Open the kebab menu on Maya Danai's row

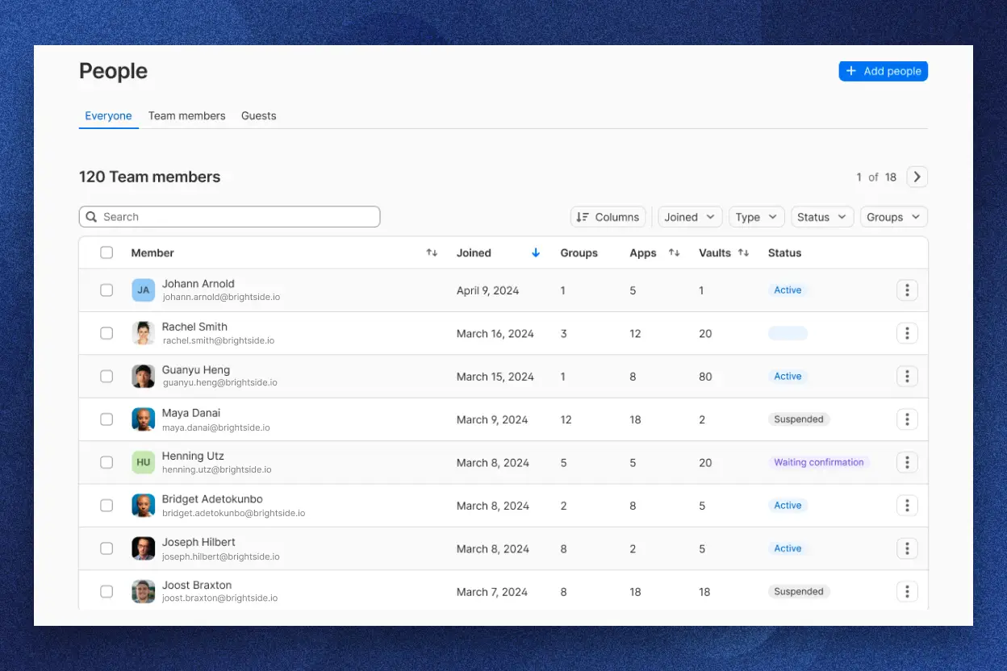click(x=907, y=419)
